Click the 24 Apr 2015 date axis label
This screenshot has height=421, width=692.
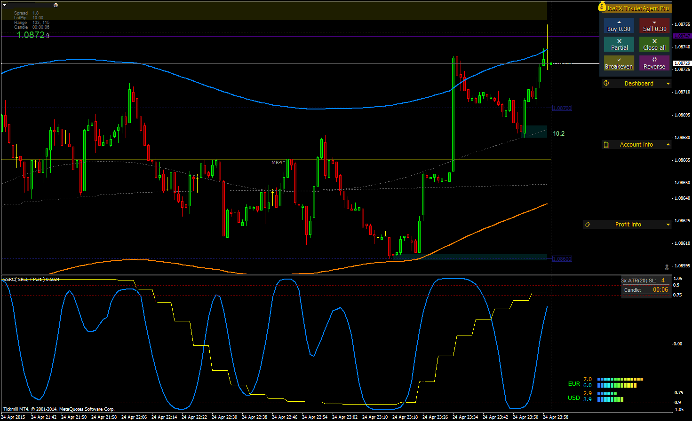click(x=13, y=417)
